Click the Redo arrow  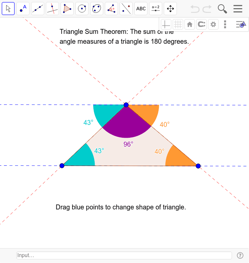click(x=207, y=9)
